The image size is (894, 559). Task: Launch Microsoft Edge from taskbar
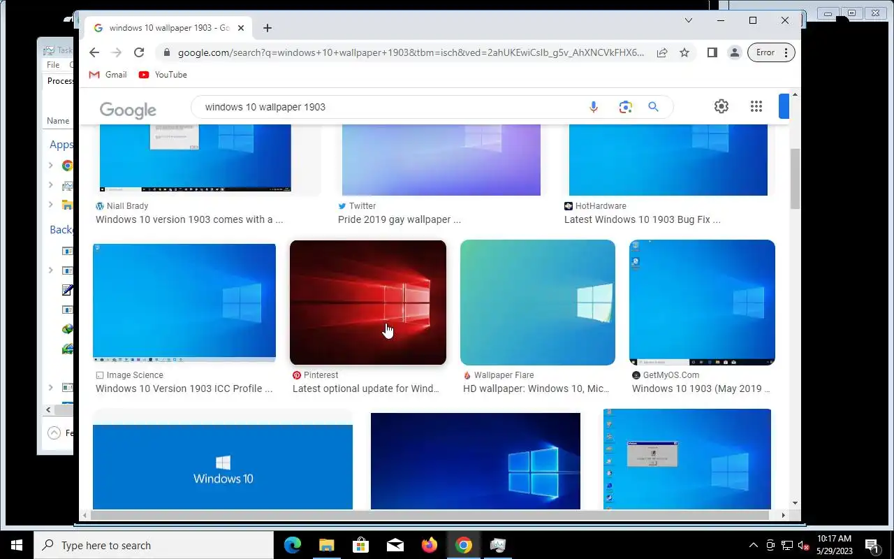[x=293, y=545]
